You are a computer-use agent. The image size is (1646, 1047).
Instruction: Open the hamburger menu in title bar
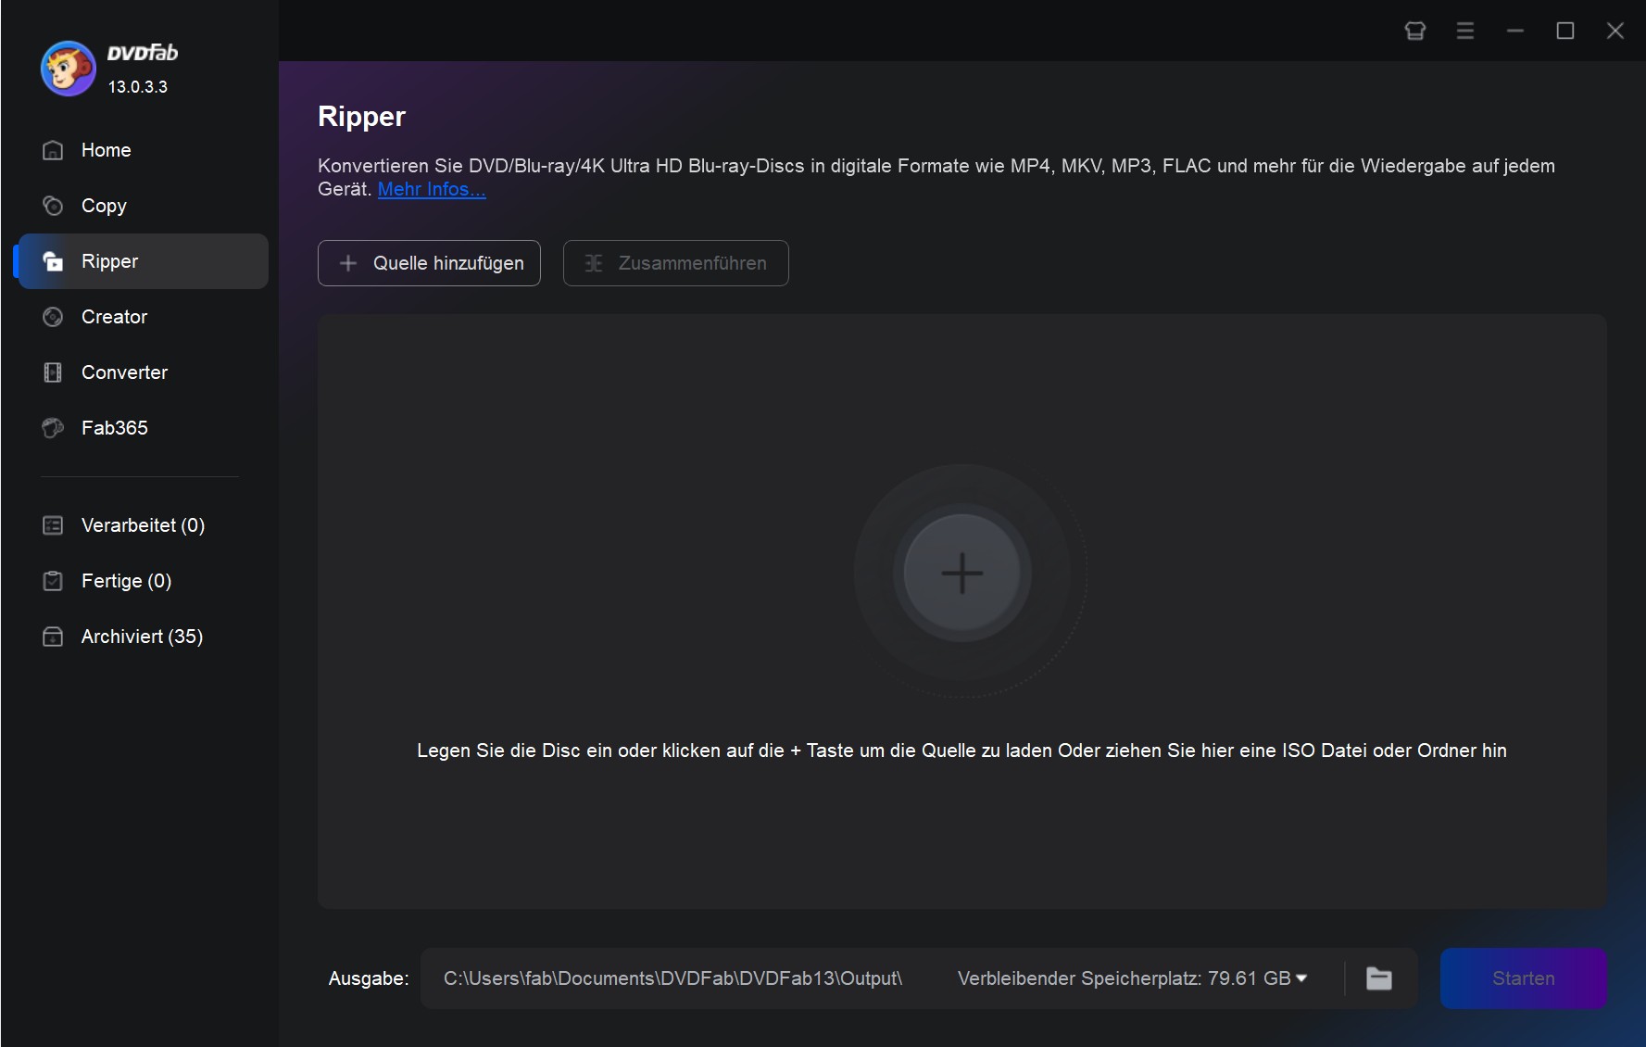tap(1465, 31)
